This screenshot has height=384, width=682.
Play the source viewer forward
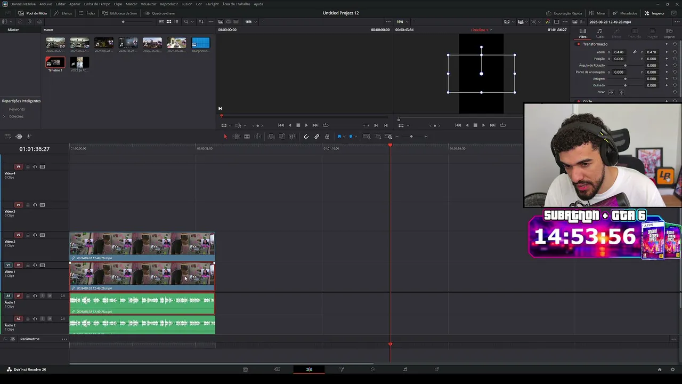click(306, 125)
